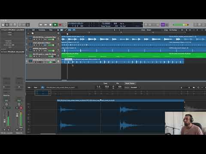Open the Constant pop-up menu in Smart Tempo editor
206x154 pixels.
(134, 87)
